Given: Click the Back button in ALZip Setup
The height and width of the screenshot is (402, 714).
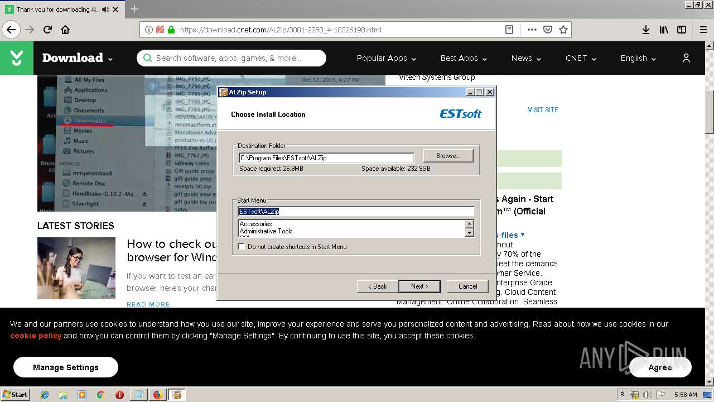Looking at the screenshot, I should (378, 286).
